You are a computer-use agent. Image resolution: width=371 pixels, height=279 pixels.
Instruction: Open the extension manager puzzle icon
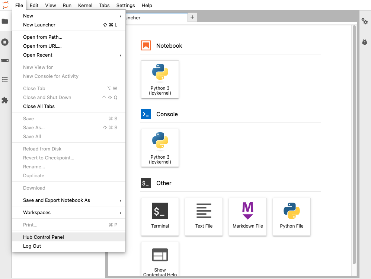[5, 100]
